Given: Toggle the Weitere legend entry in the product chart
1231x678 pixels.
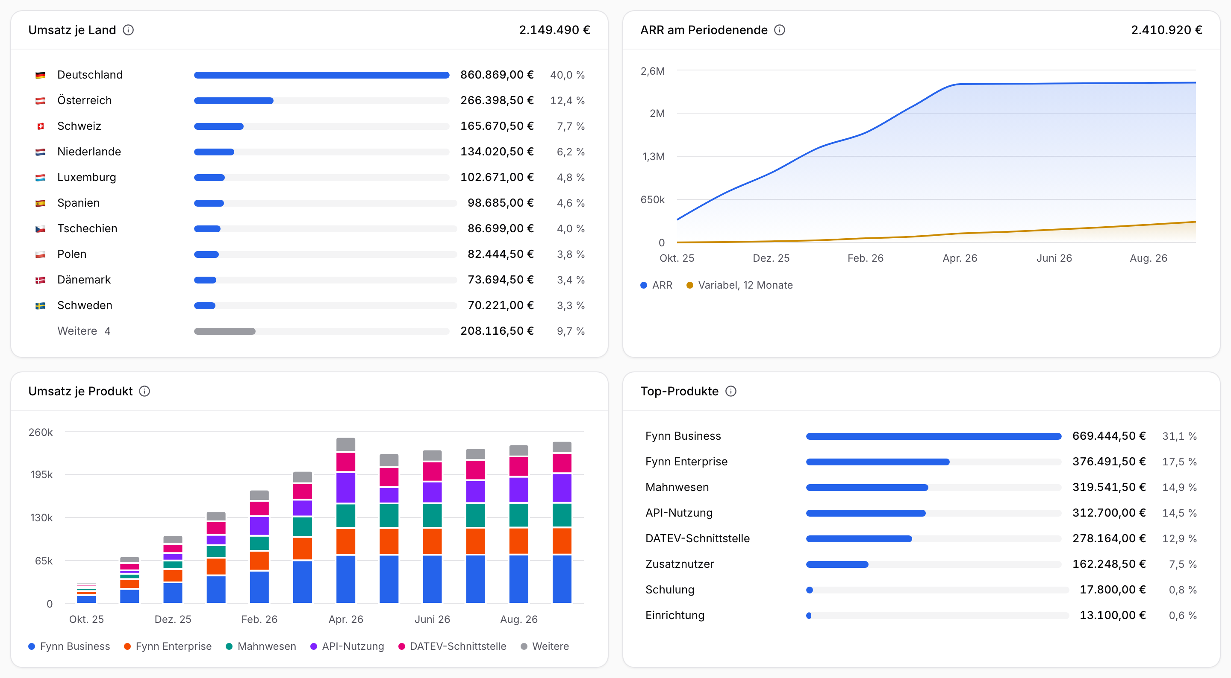Looking at the screenshot, I should coord(545,646).
